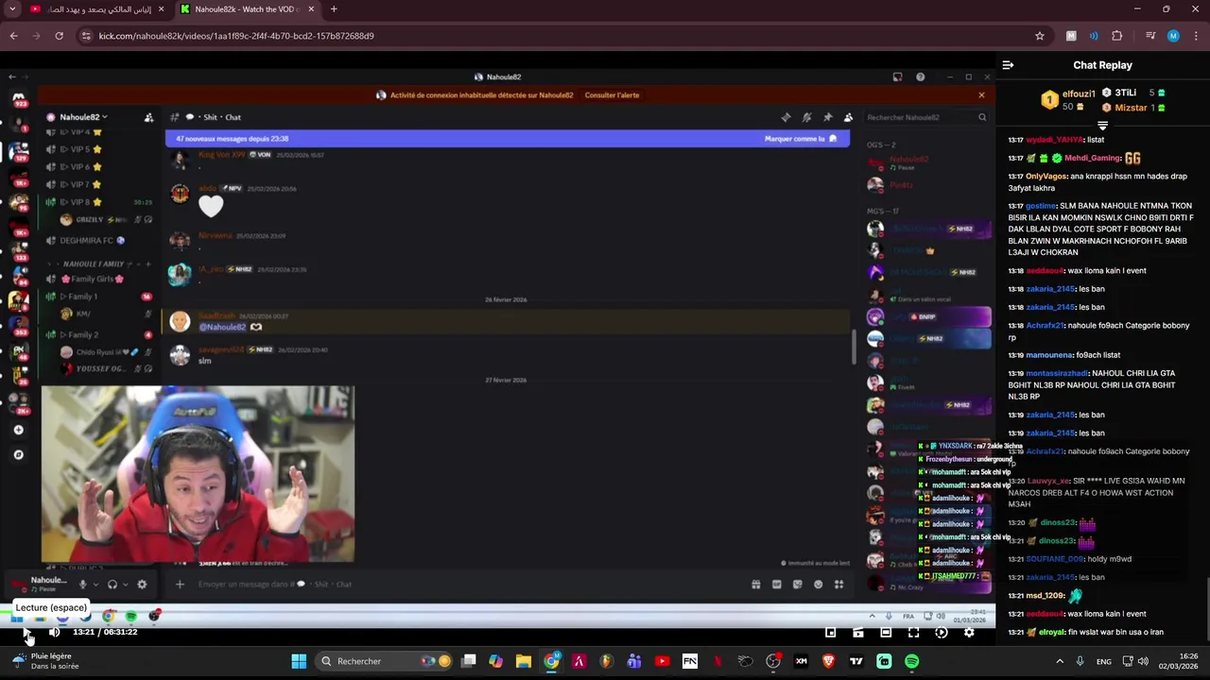Open the Chrome profile avatar menu

[1173, 36]
